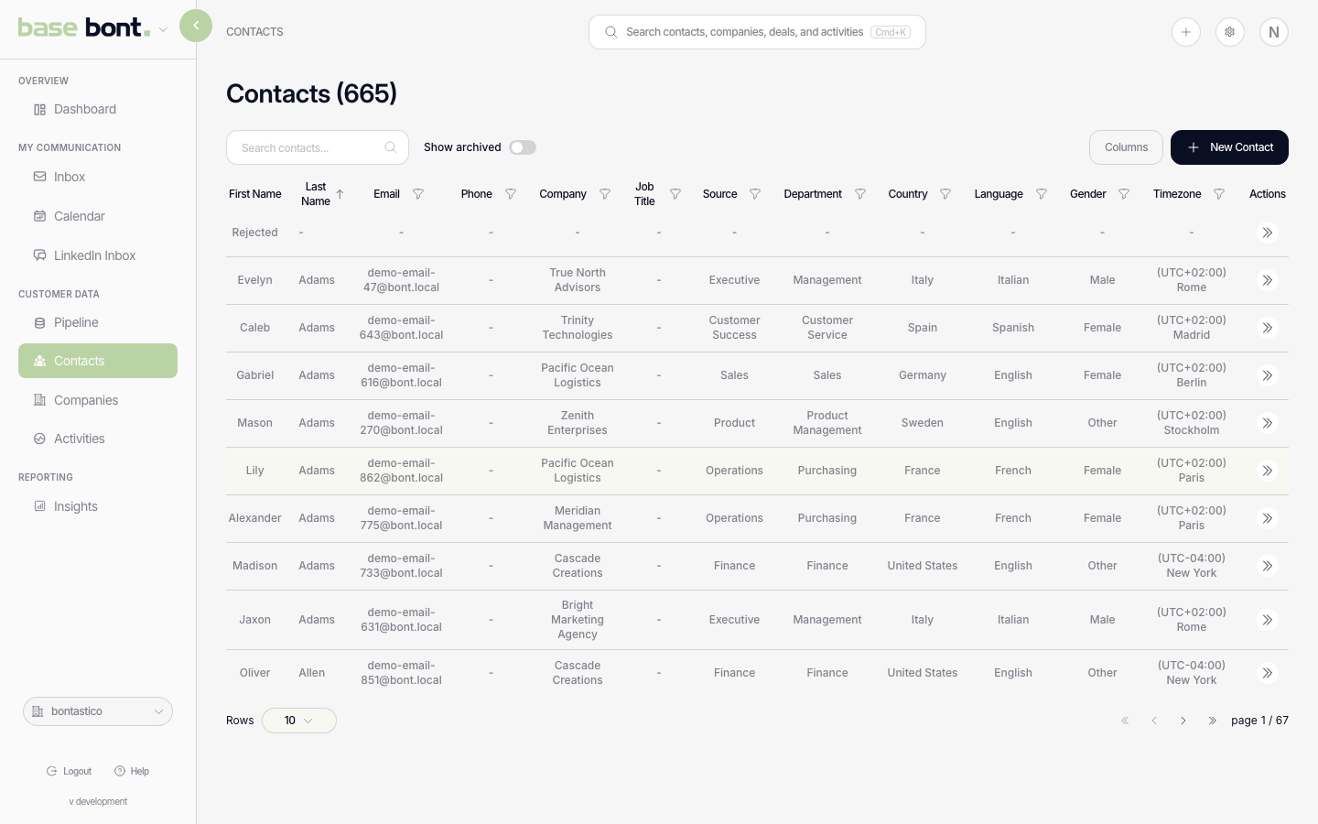Collapse the sidebar with the green arrow button
This screenshot has height=824, width=1318.
coord(196,26)
